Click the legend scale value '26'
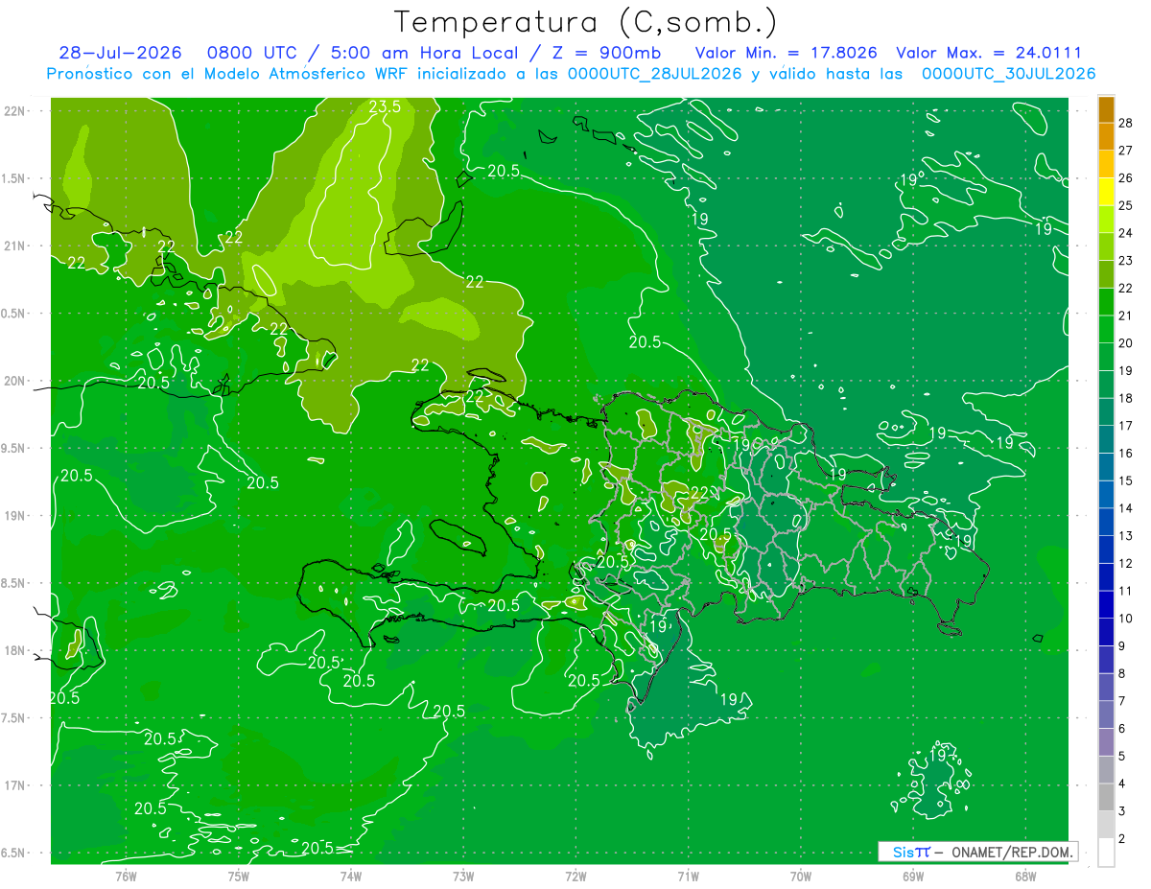 (1126, 178)
